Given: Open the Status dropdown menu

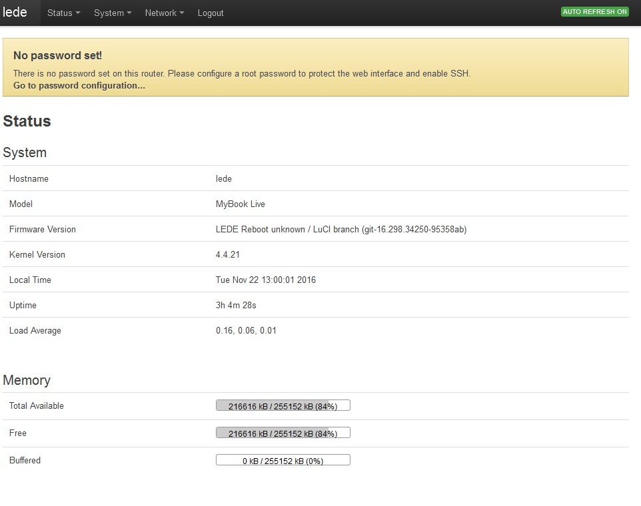Looking at the screenshot, I should [63, 13].
